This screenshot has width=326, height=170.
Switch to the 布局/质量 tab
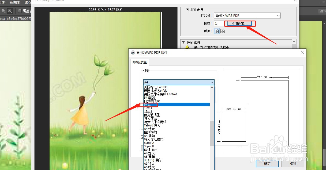pos(139,62)
